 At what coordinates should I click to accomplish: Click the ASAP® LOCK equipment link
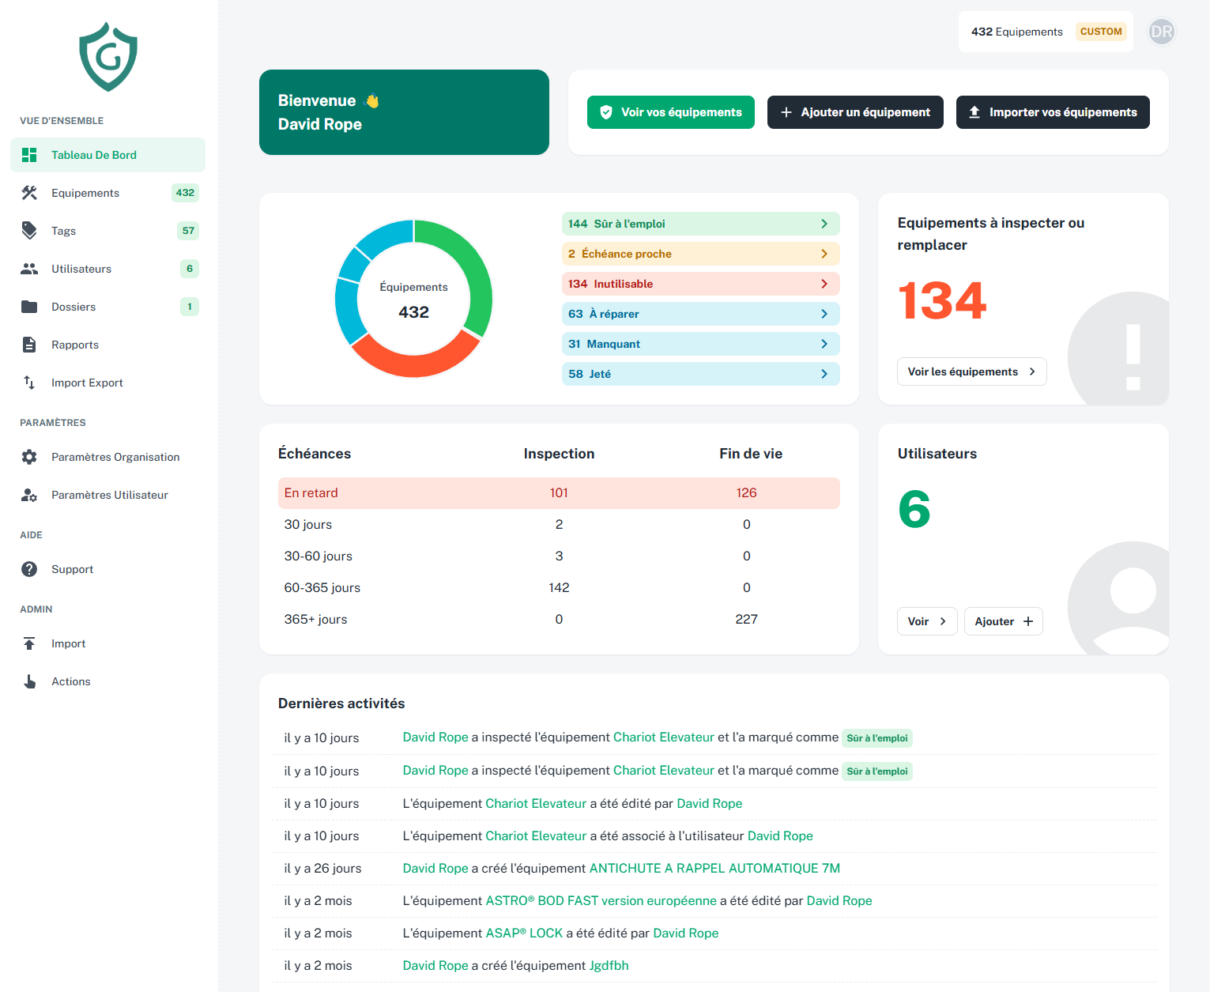524,933
